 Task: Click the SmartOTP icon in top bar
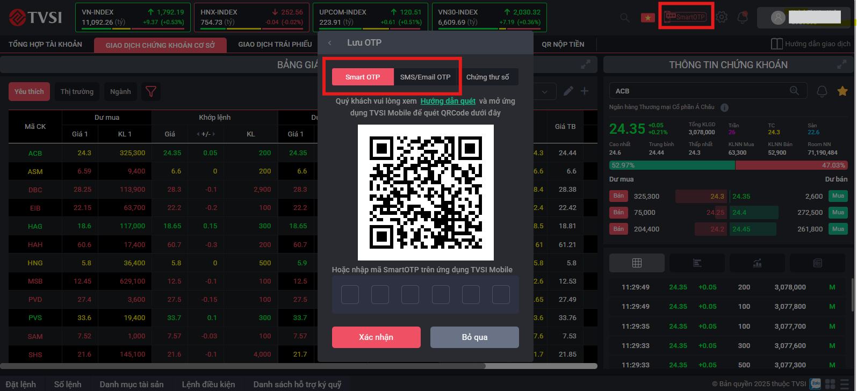685,17
